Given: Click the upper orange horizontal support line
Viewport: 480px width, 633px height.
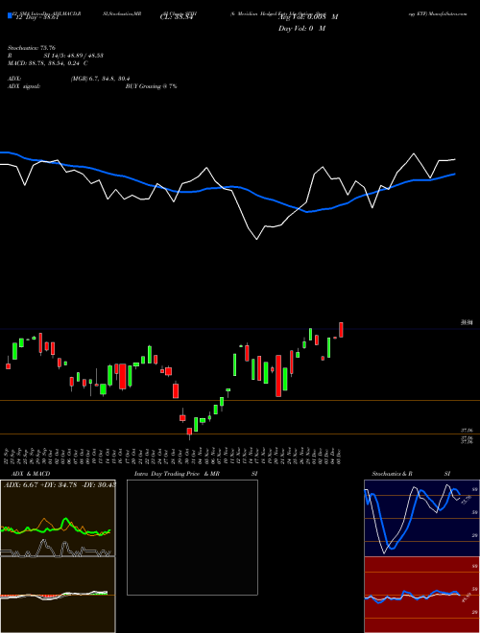Looking at the screenshot, I should (x=240, y=401).
